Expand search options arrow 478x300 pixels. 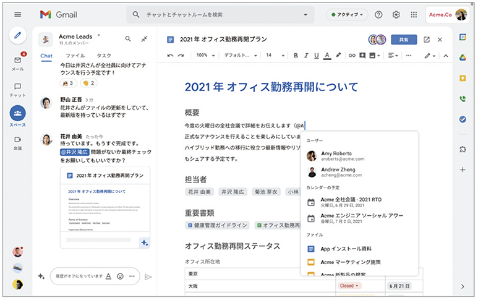pos(305,15)
